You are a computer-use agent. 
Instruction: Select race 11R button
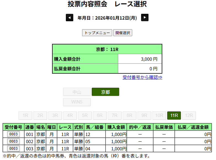(174, 116)
